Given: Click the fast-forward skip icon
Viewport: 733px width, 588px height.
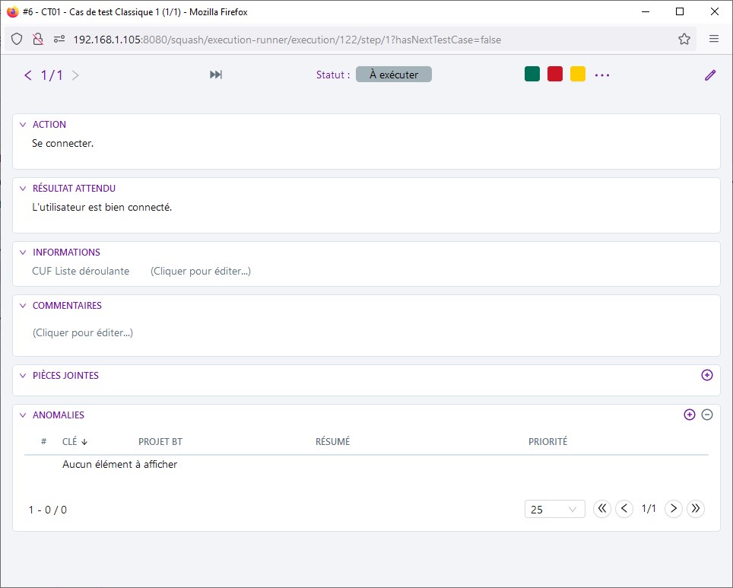Looking at the screenshot, I should 216,75.
